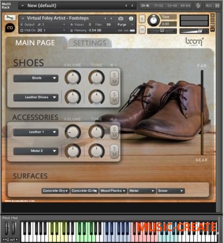Image resolution: width=223 pixels, height=243 pixels.
Task: Click the Boots tune knob
Action: tap(96, 78)
